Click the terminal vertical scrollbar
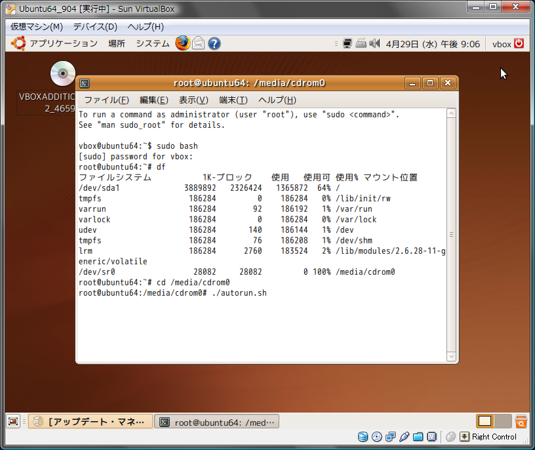 [451, 235]
